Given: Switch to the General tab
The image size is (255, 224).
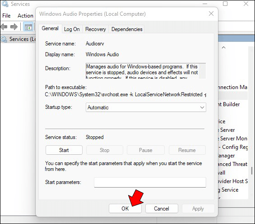Looking at the screenshot, I should (x=50, y=28).
